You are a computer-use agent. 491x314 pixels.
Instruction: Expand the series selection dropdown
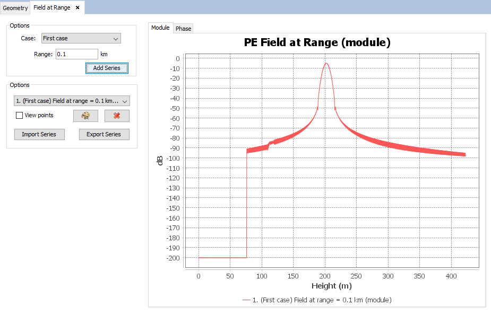pos(72,101)
